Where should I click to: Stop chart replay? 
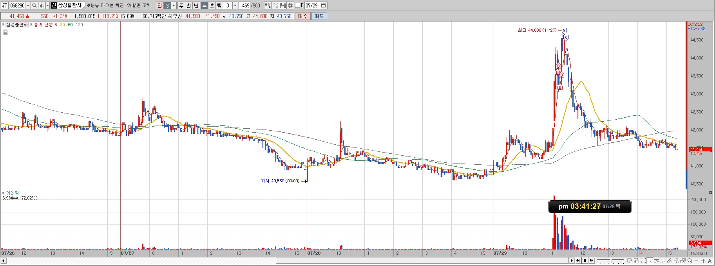[585, 261]
